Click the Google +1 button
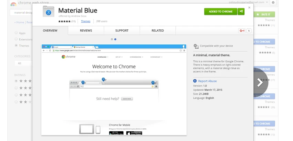Viewport: 293px width, 141px height. tap(242, 31)
